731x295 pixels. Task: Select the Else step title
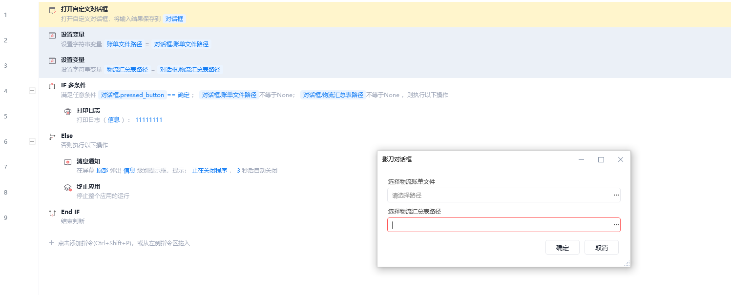click(67, 136)
